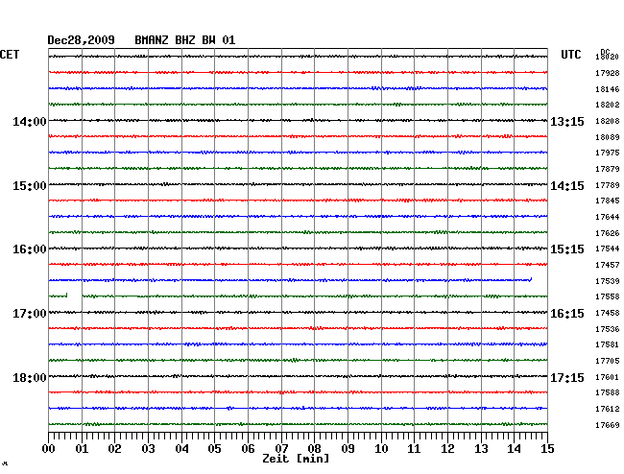Select the DC value "18208"
Viewport: 624px width, 474px height.
[608, 121]
